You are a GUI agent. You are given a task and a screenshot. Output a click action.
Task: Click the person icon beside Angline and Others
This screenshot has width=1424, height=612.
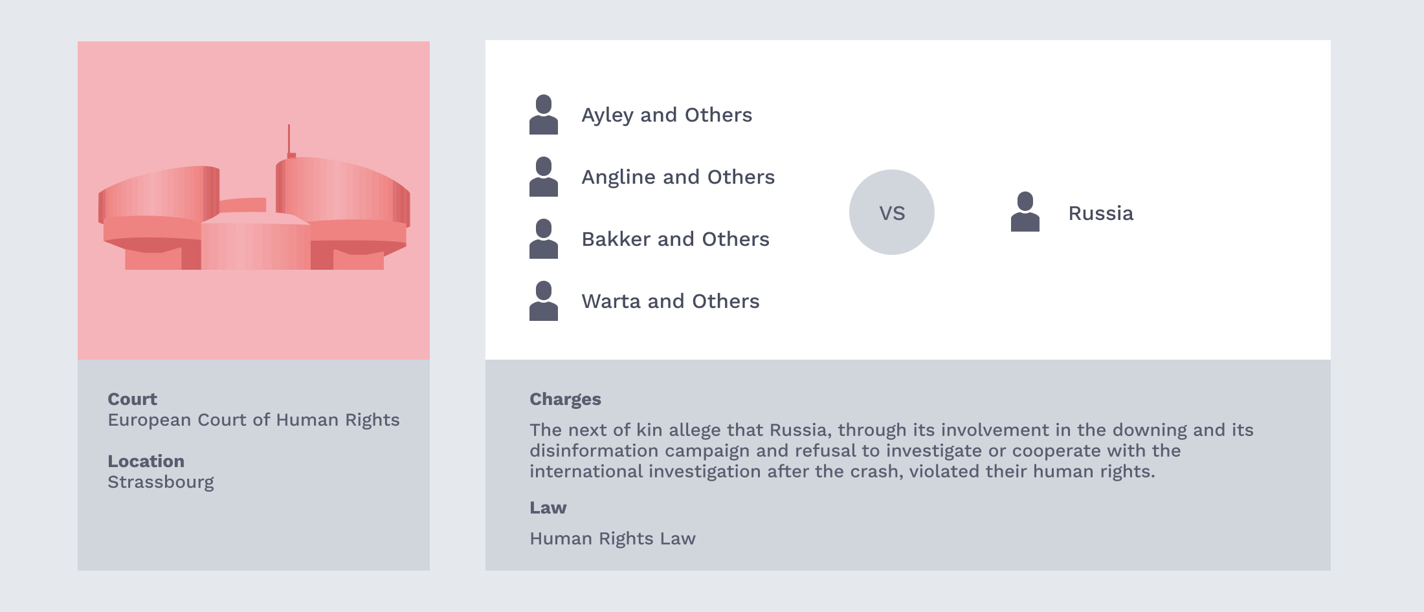point(544,177)
